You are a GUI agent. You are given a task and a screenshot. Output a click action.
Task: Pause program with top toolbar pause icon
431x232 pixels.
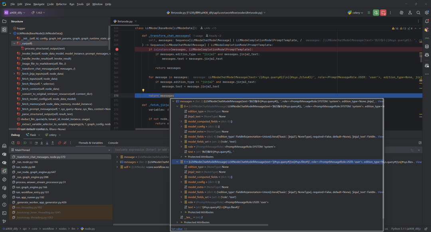(369, 13)
